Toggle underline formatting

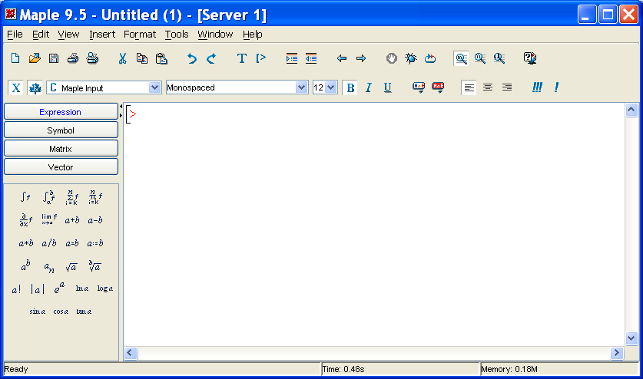(387, 87)
